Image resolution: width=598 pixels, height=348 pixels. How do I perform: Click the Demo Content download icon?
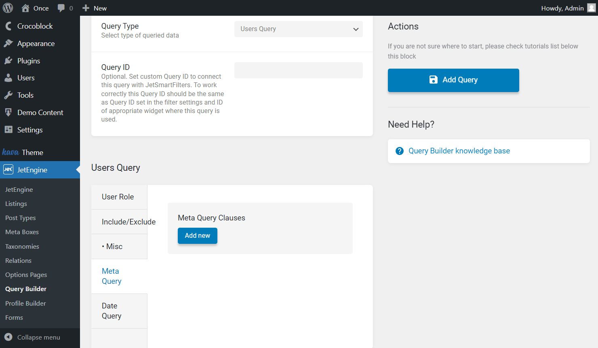(x=8, y=112)
